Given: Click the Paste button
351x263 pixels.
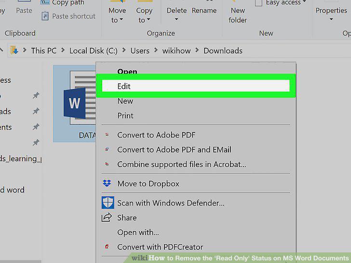Looking at the screenshot, I should [24, 10].
